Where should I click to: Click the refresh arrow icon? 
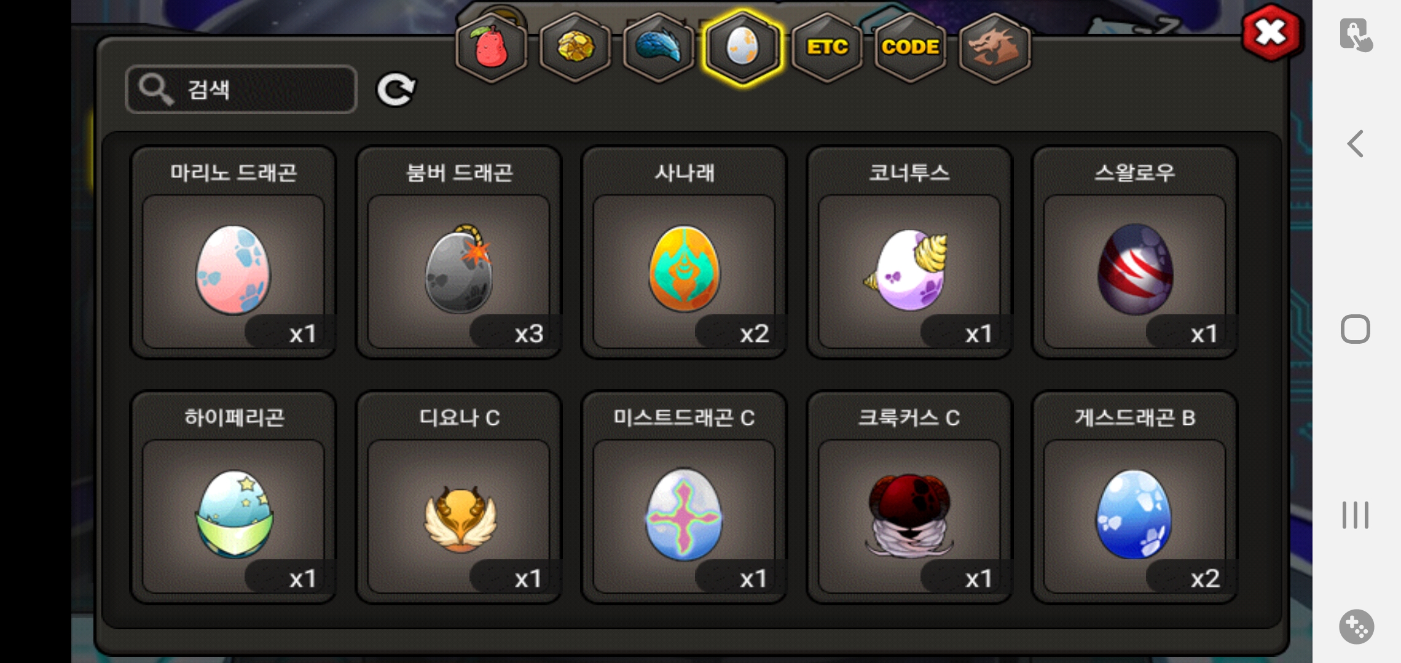(396, 90)
